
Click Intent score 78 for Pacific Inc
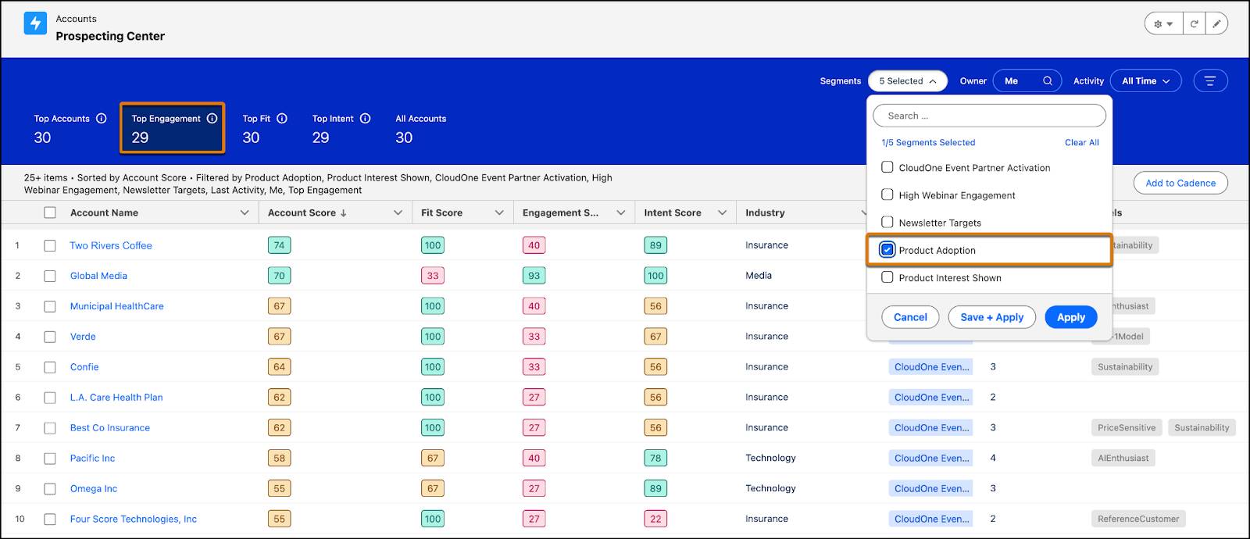point(655,459)
